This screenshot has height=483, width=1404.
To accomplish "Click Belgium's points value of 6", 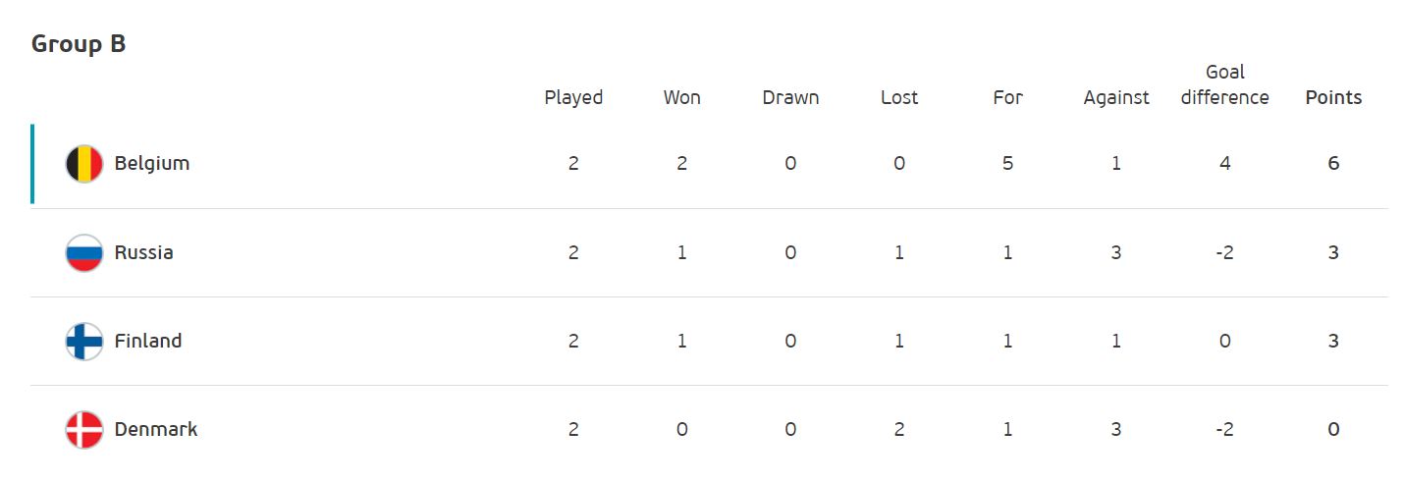I will (x=1333, y=164).
